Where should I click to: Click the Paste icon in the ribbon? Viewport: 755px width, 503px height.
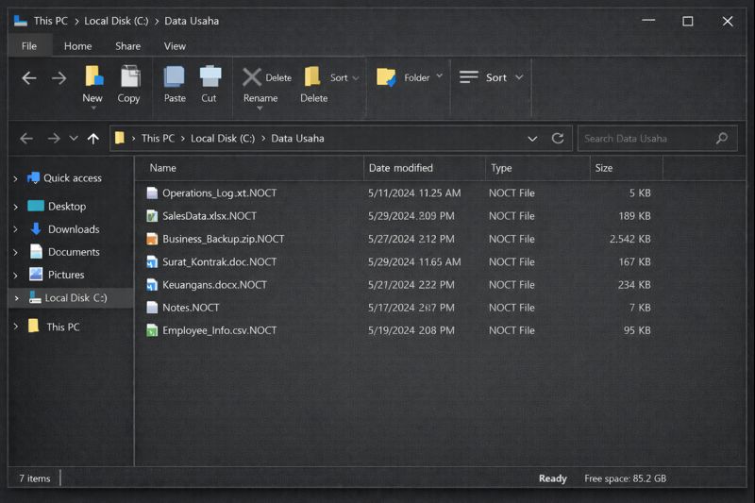pos(175,77)
